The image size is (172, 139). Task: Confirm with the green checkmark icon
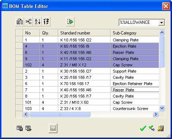(x=143, y=128)
